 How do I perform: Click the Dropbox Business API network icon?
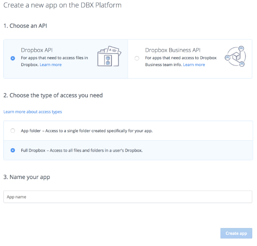[x=235, y=56]
